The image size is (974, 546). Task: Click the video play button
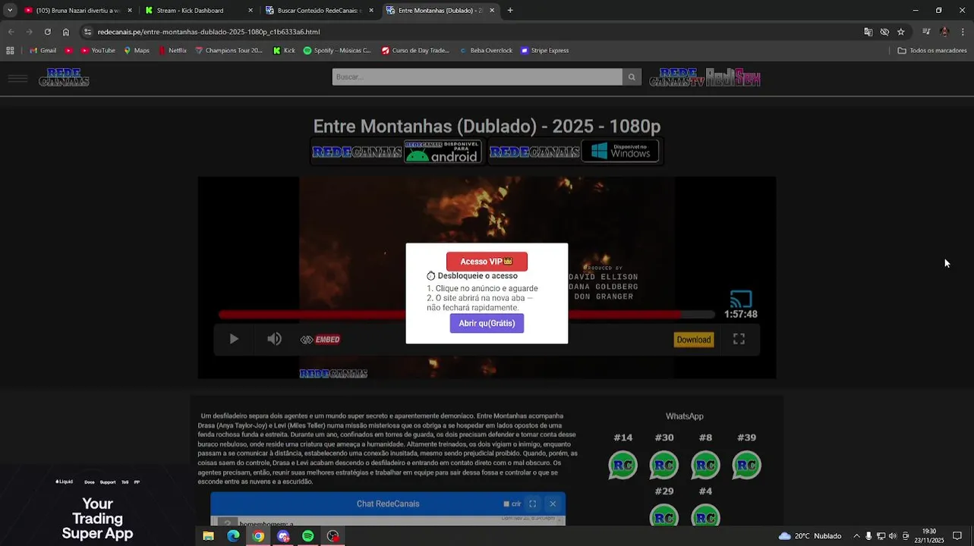click(234, 339)
